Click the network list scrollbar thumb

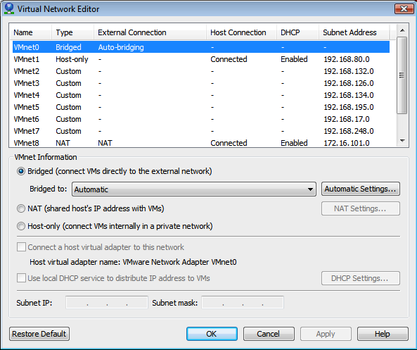click(402, 75)
